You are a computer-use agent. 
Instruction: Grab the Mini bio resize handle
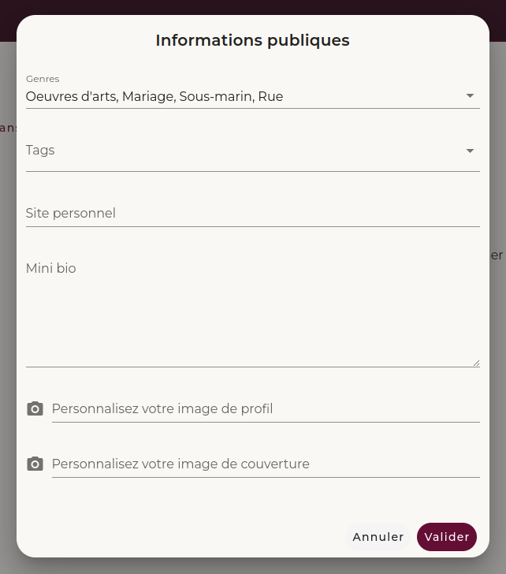point(476,363)
